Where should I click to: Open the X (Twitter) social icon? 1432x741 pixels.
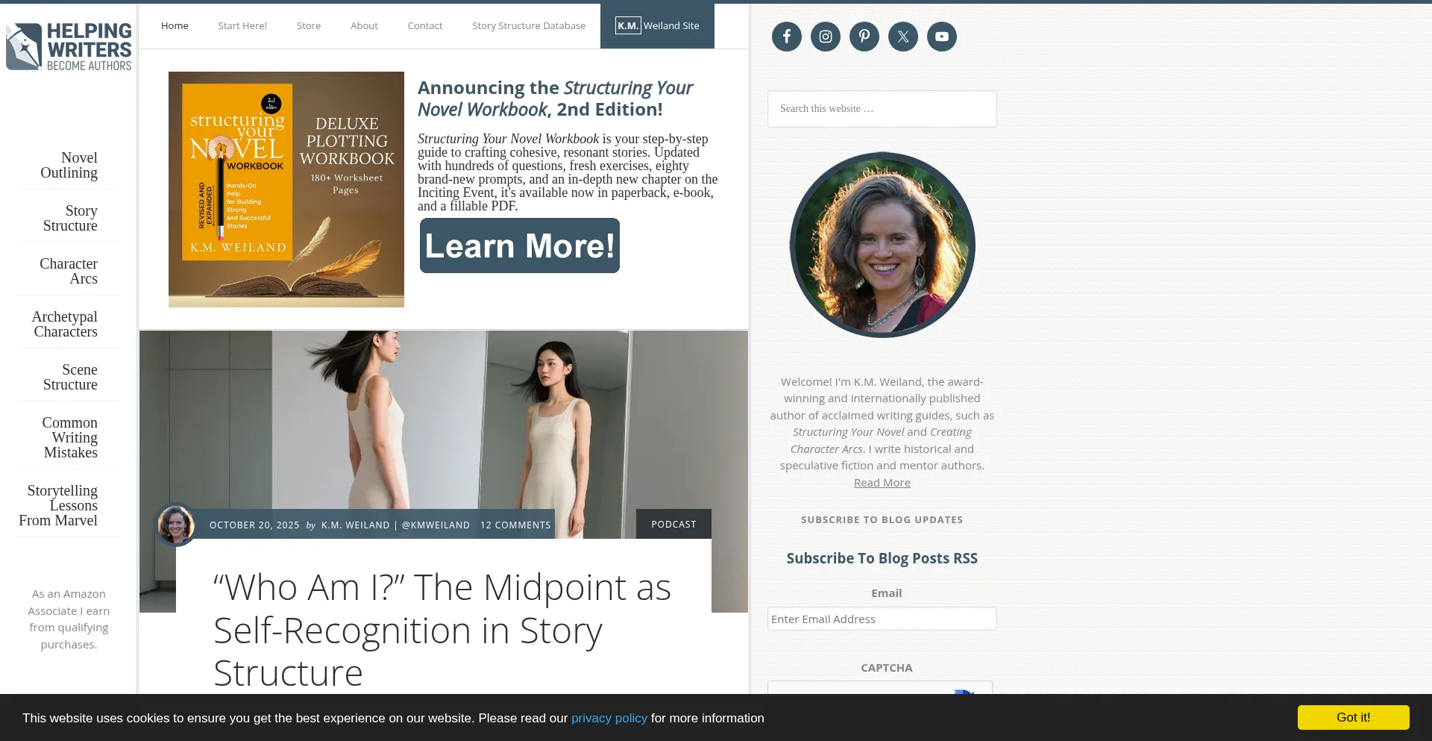click(902, 37)
